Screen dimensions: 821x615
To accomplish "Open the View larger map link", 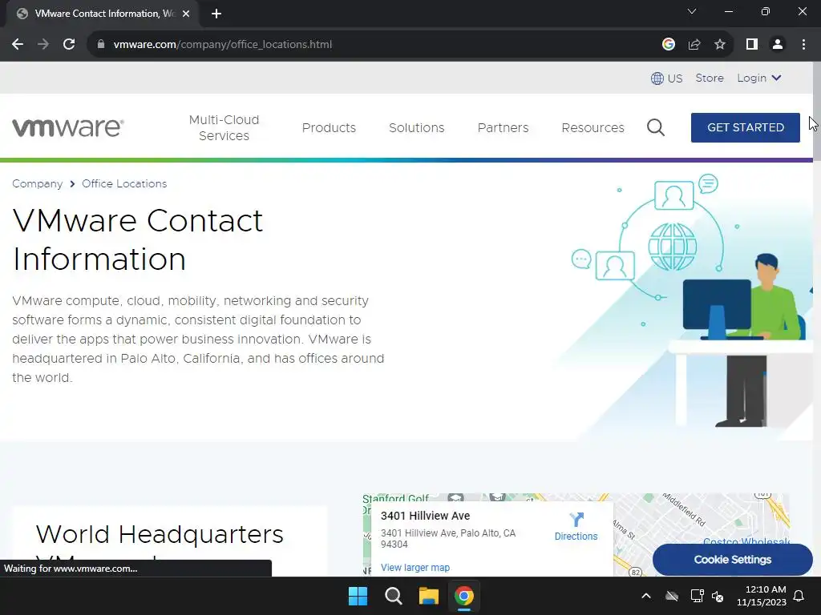I will point(415,568).
